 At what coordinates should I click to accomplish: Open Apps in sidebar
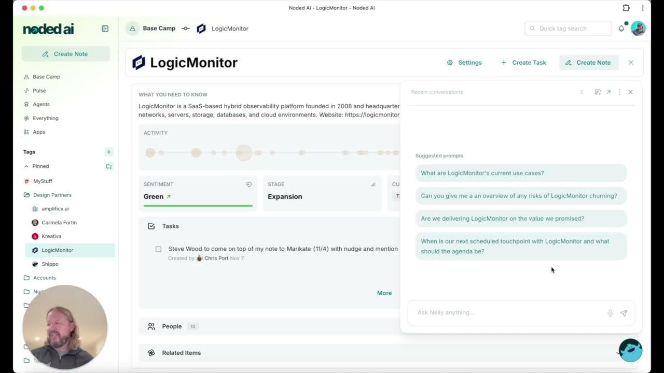[x=39, y=132]
